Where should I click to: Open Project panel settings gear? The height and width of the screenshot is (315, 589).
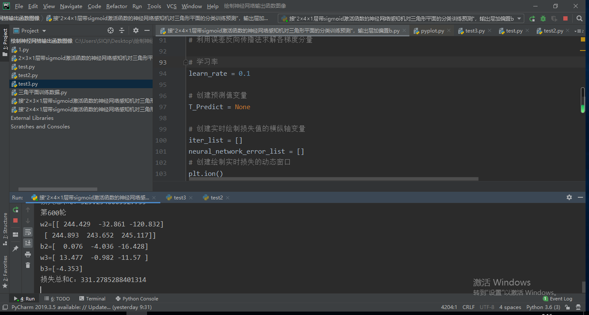pyautogui.click(x=136, y=30)
